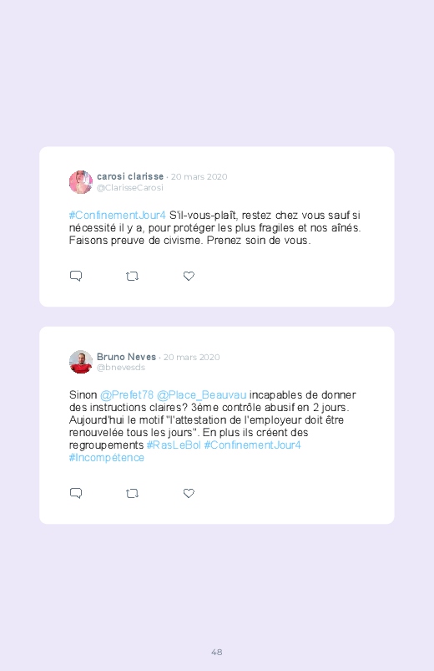This screenshot has width=434, height=671.
Task: Click the 20 mars 2020 date on Bruno's tweet
Action: 192,358
